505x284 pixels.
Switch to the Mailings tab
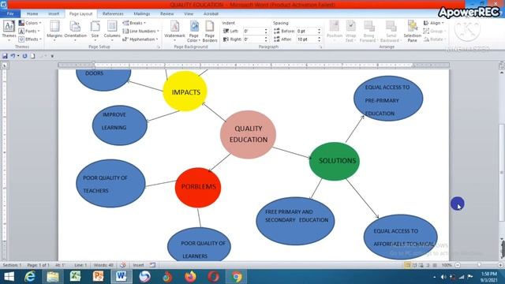(x=142, y=14)
